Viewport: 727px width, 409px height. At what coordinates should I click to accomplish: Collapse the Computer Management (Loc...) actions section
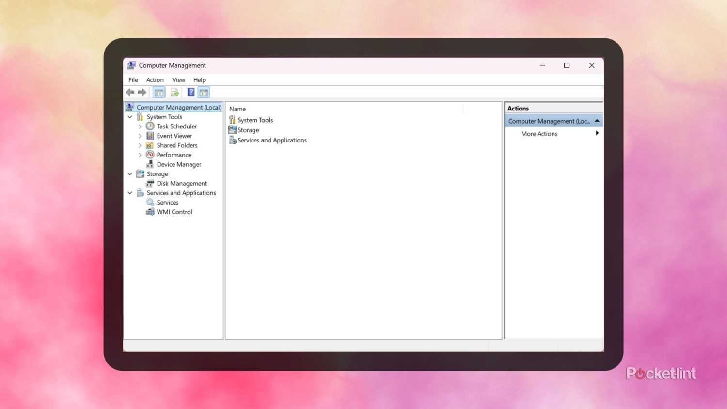(x=597, y=120)
